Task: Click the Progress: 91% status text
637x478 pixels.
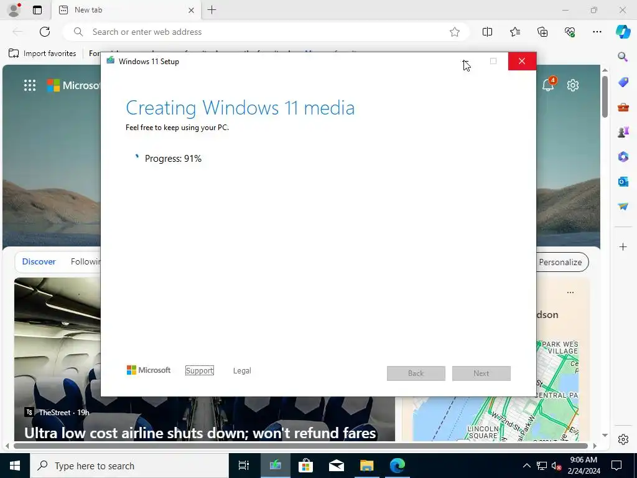Action: click(173, 159)
